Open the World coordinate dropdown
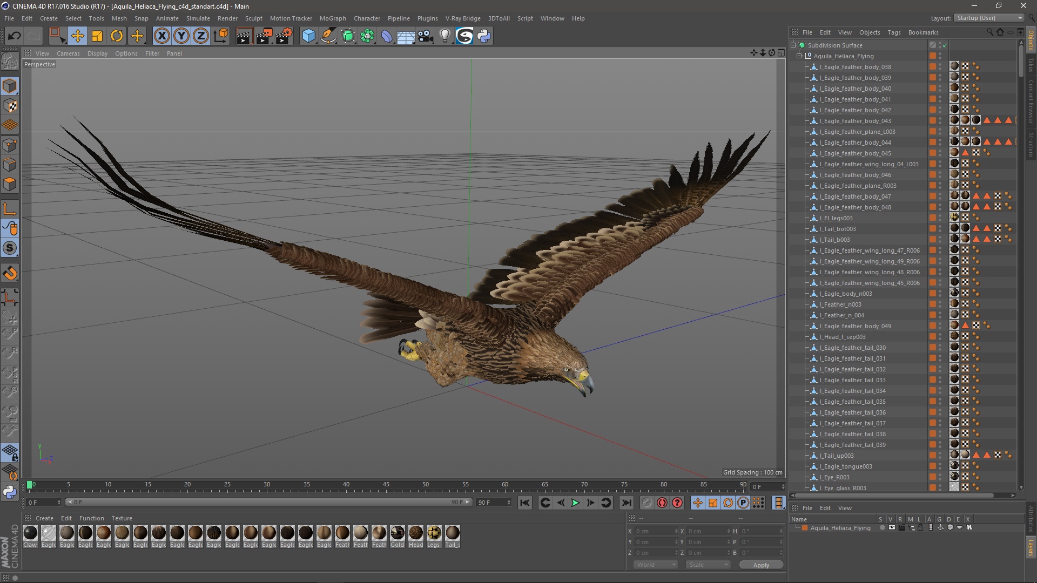 coord(656,565)
